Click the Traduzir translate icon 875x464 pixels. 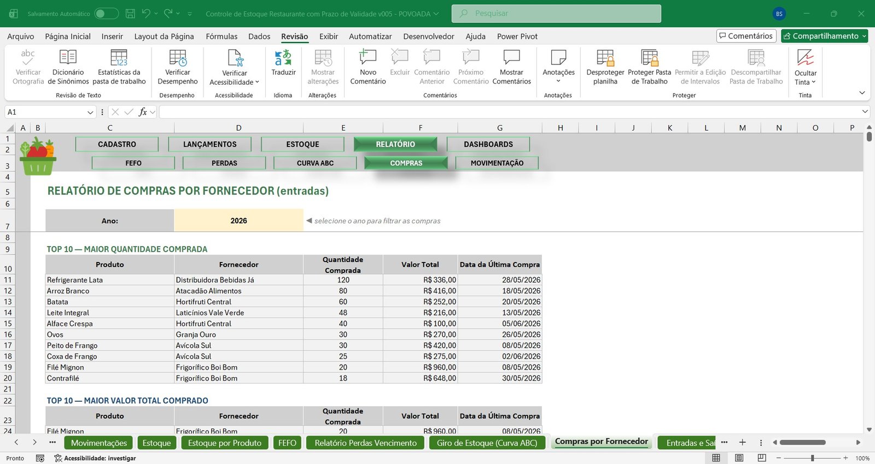pyautogui.click(x=283, y=58)
